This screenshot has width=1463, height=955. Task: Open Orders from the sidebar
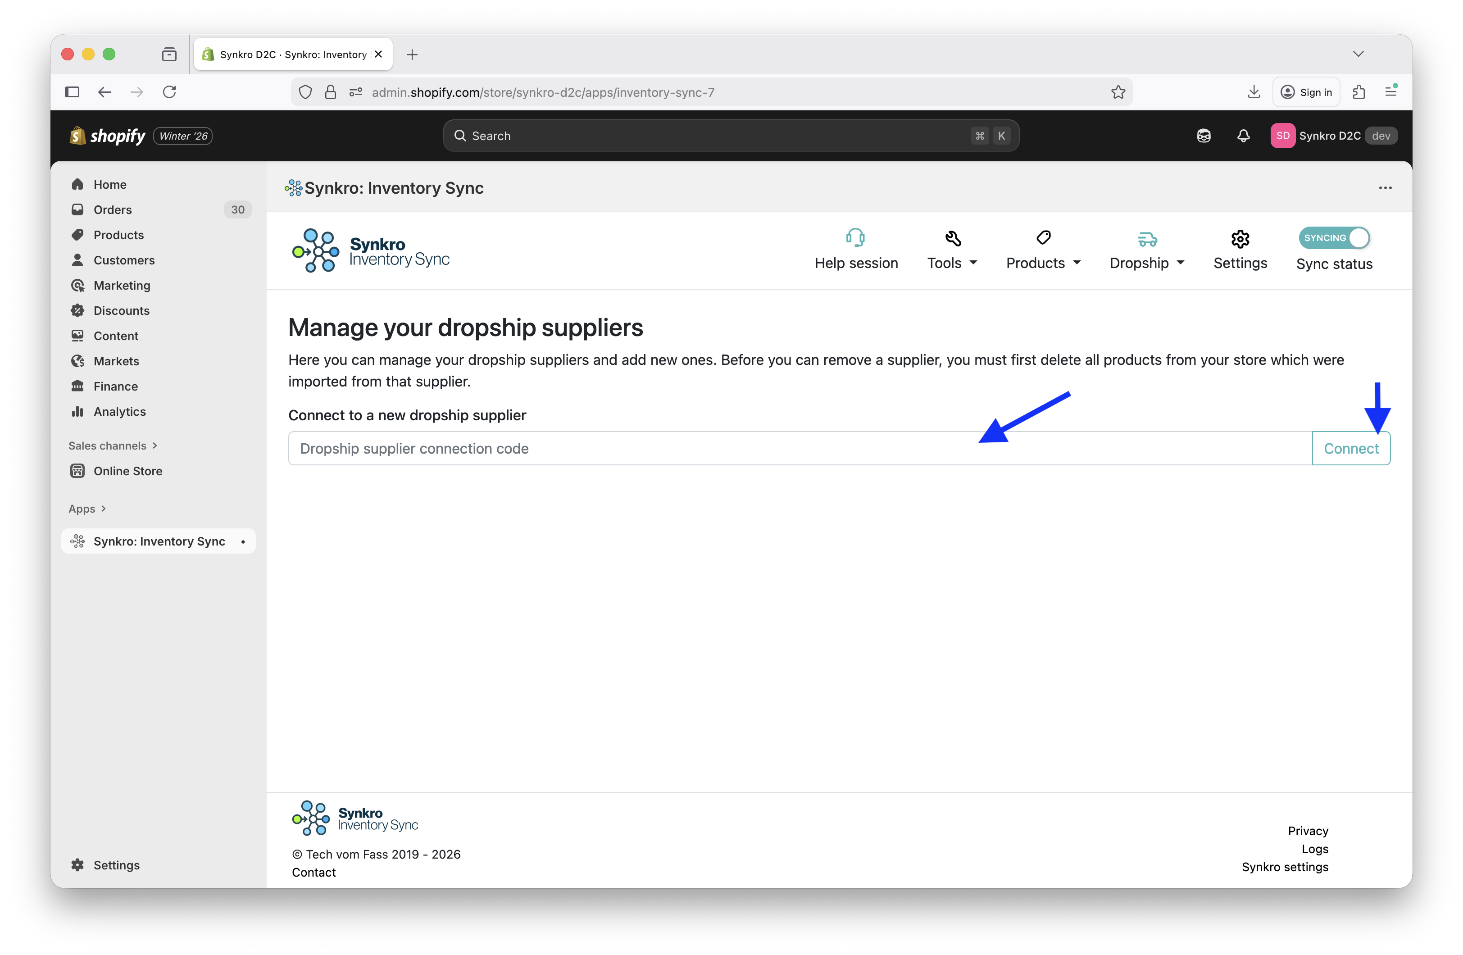click(x=113, y=209)
